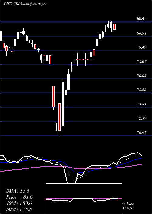Screen dimensions: 152x214
Task: Click the 70.97 price axis label
Action: point(142,132)
